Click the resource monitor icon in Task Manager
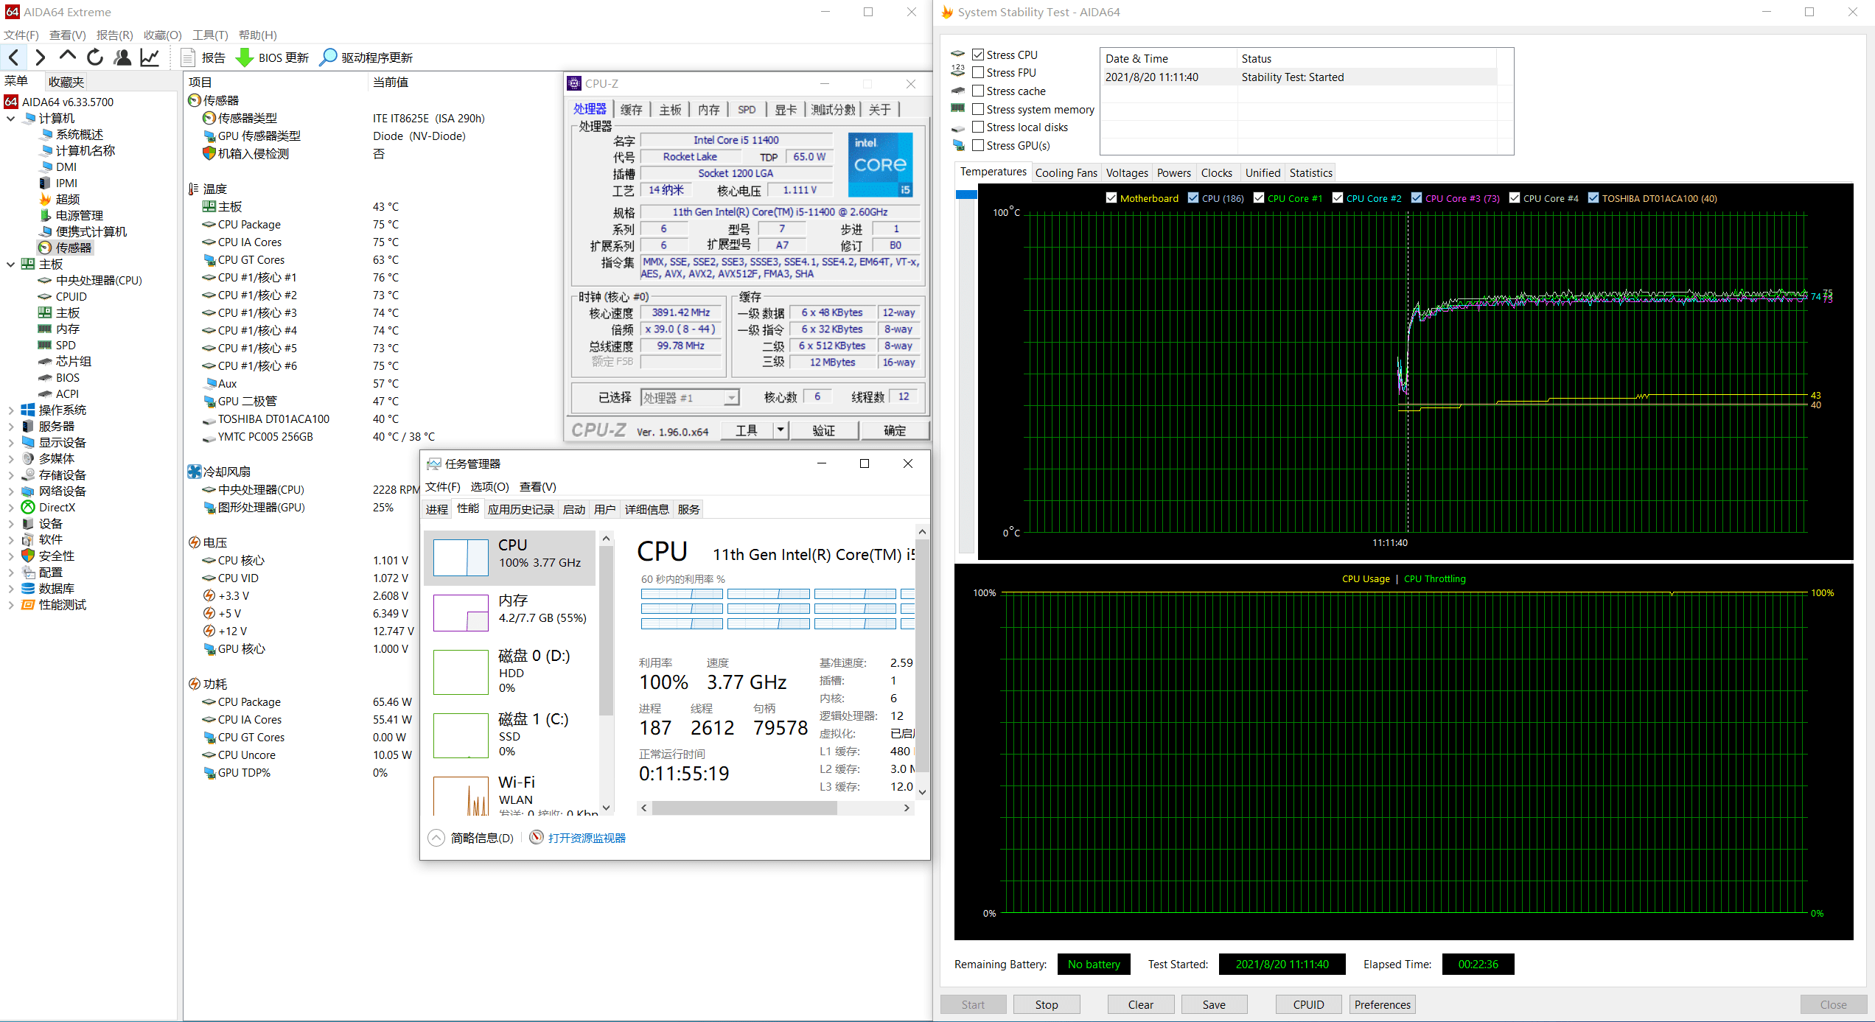The height and width of the screenshot is (1022, 1875). pos(537,838)
